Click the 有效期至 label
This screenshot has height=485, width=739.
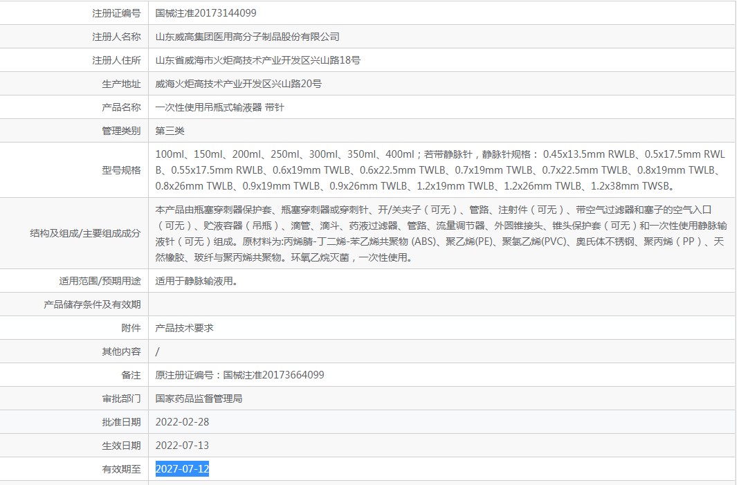pyautogui.click(x=121, y=470)
